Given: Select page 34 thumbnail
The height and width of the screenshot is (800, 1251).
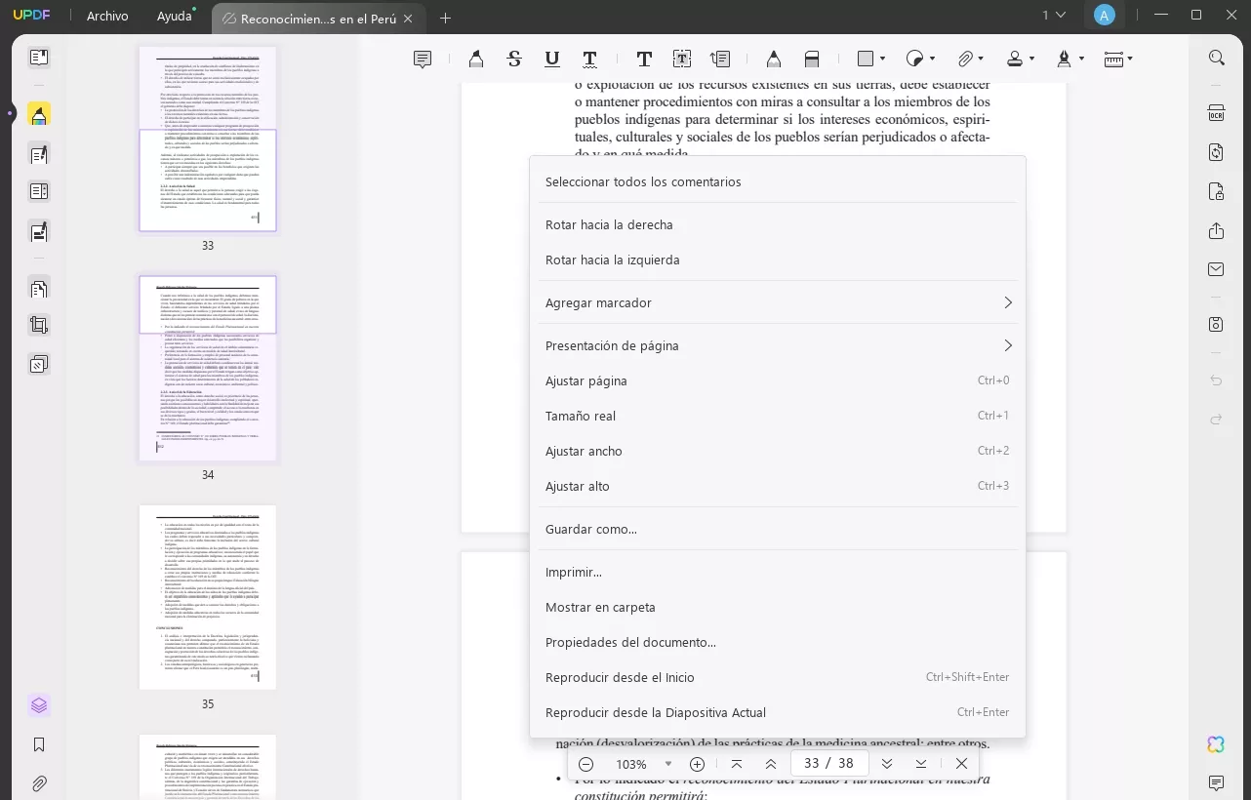Looking at the screenshot, I should click(208, 368).
